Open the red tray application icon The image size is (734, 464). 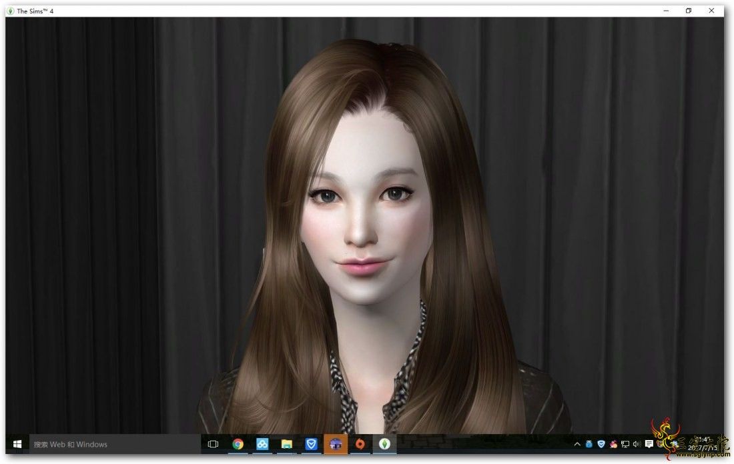click(x=613, y=445)
